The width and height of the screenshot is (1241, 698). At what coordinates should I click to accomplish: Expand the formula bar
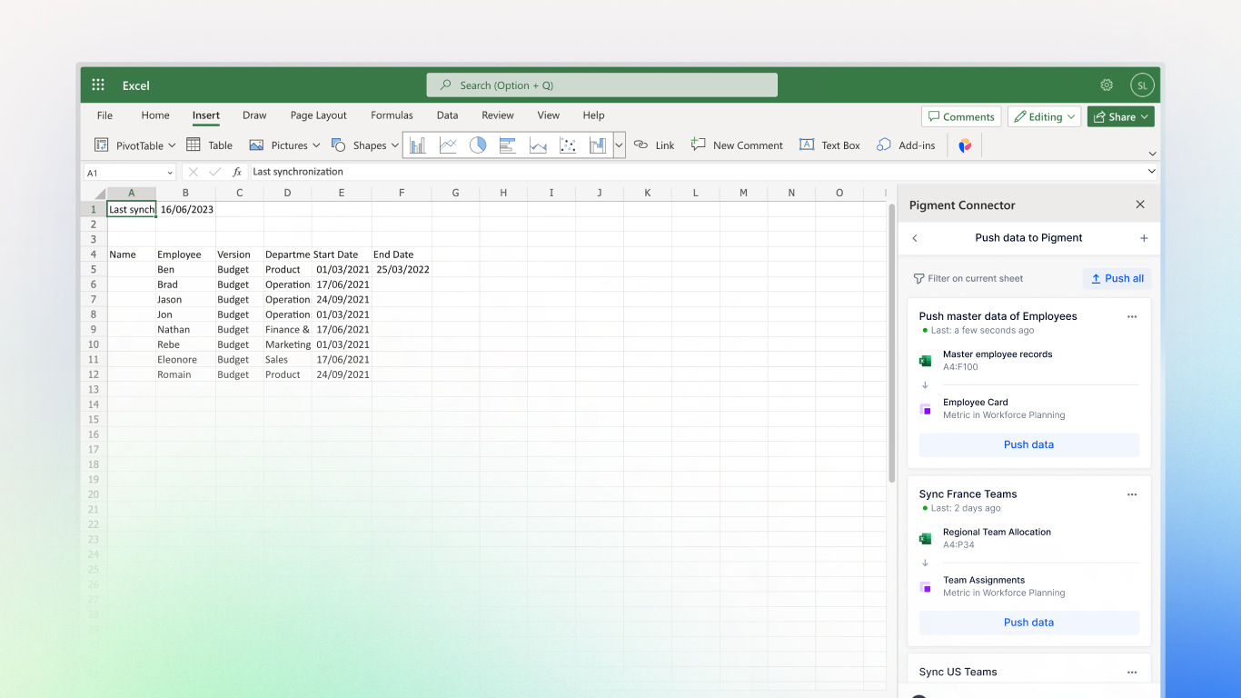(1152, 172)
